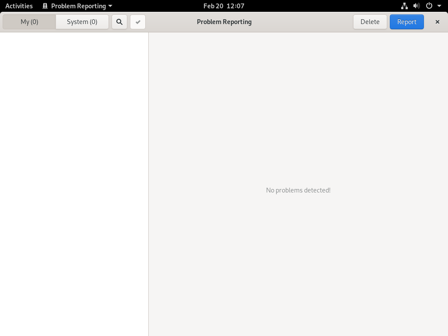Switch to the My (0) tab
The height and width of the screenshot is (336, 448).
click(29, 22)
